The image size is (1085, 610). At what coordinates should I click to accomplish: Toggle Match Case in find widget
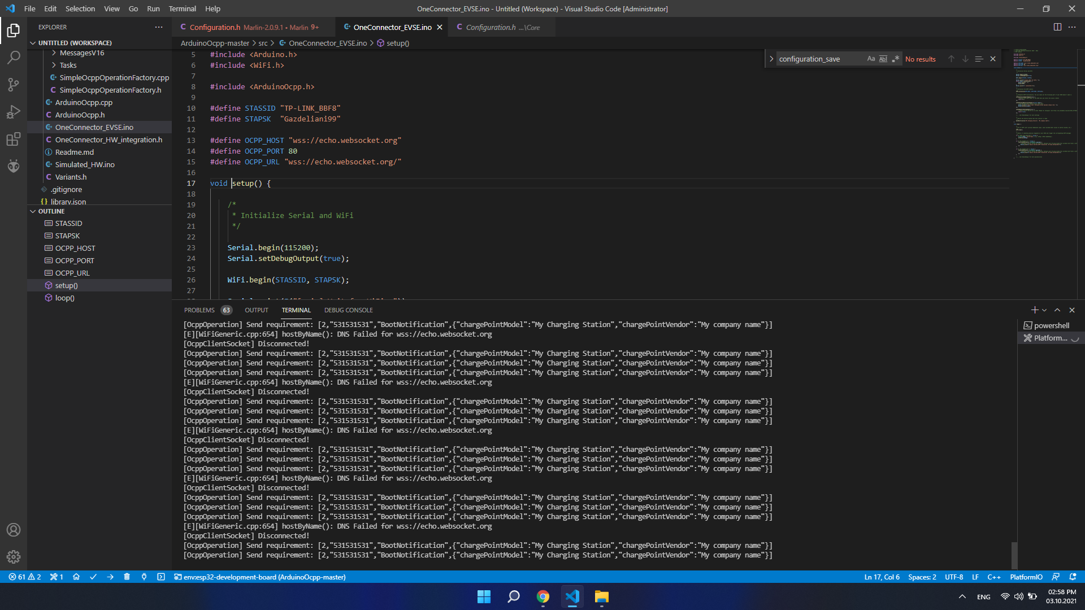tap(871, 59)
